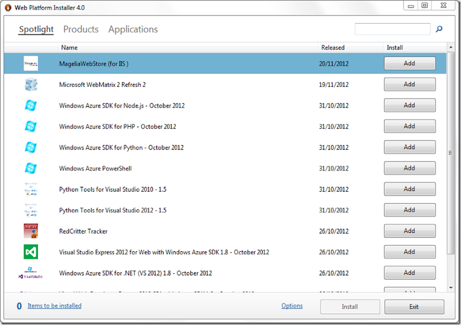Click the items-to-install count 0
The width and height of the screenshot is (461, 325).
tap(19, 306)
